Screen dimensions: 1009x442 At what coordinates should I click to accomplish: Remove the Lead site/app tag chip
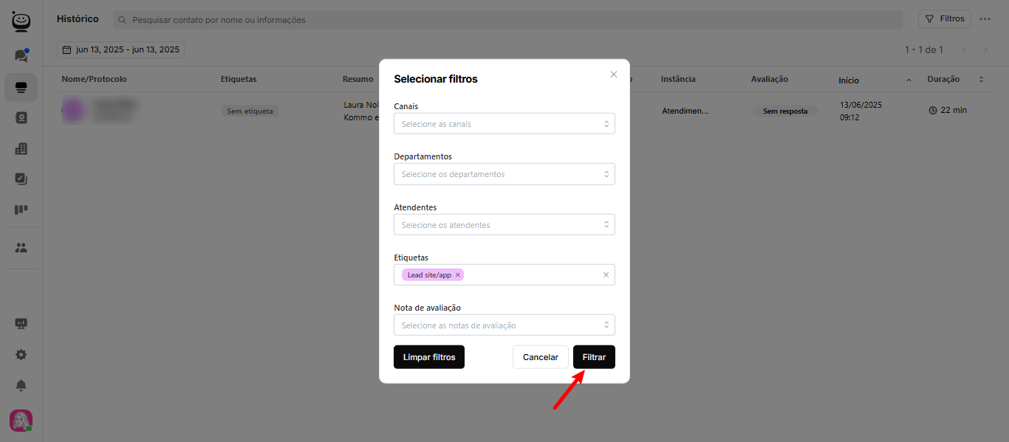(x=458, y=275)
